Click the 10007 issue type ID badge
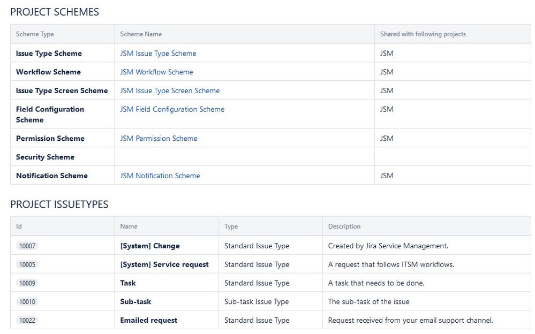The image size is (535, 334). [x=27, y=246]
